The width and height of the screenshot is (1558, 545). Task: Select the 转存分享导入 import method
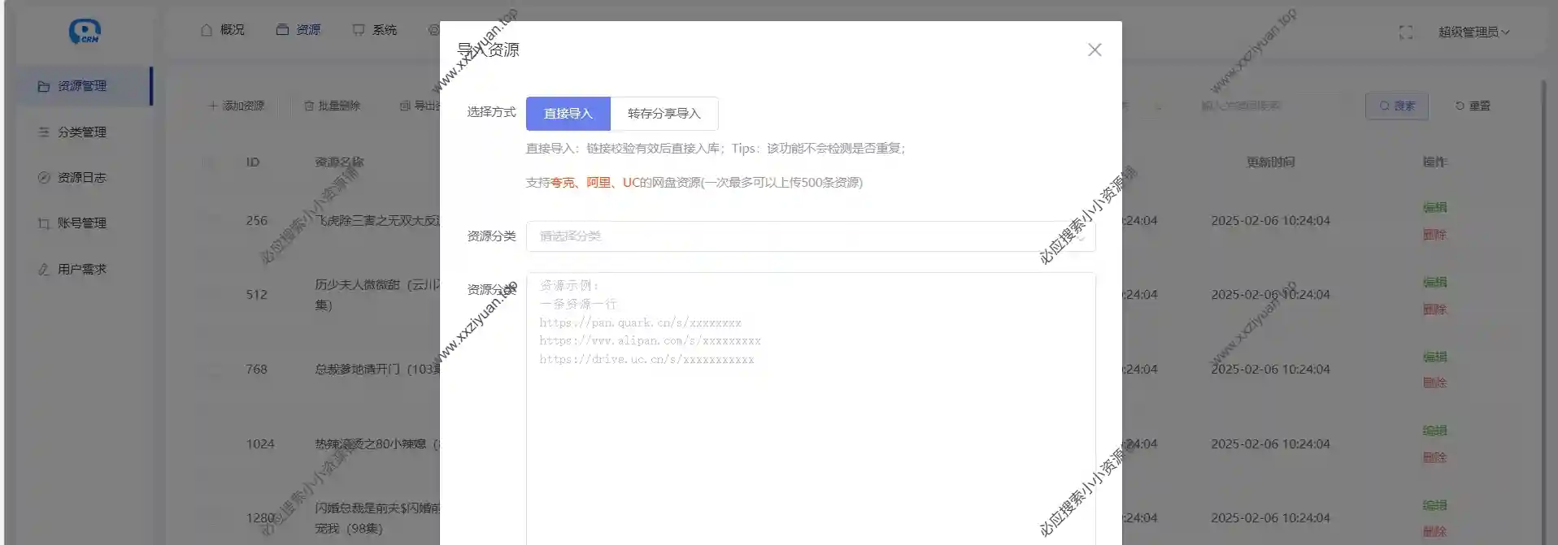pos(664,114)
